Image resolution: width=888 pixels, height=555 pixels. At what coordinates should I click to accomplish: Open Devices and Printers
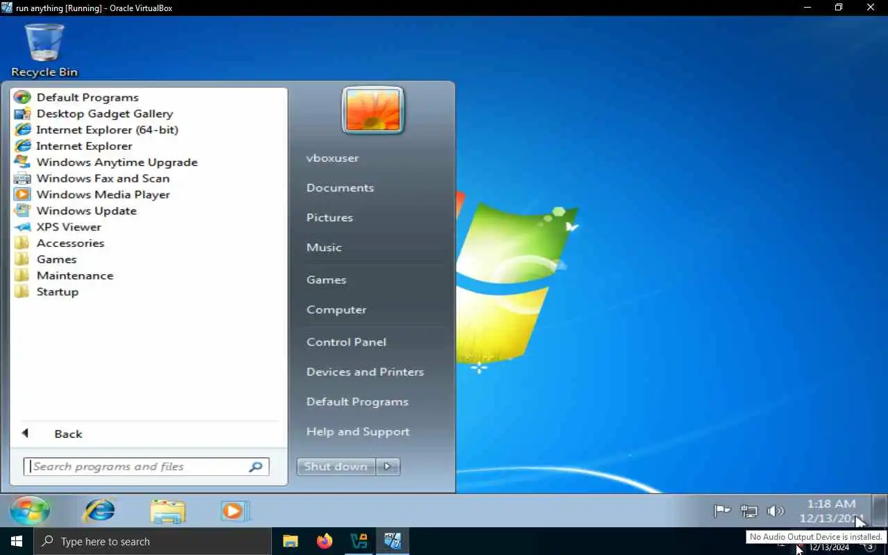tap(365, 372)
